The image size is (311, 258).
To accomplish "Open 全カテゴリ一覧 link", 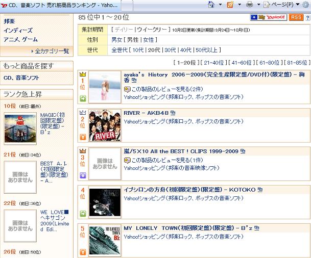I will (52, 51).
